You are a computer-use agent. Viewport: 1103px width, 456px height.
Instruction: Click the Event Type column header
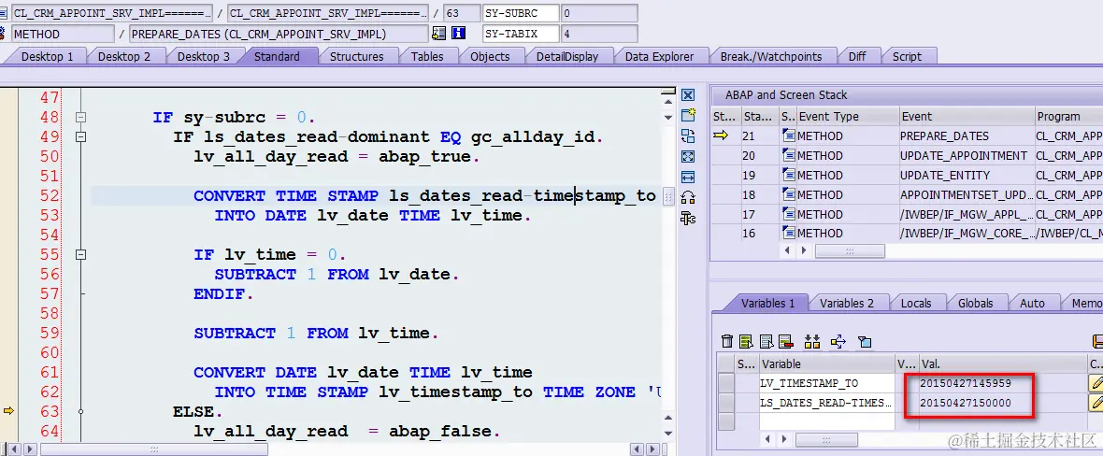point(849,117)
